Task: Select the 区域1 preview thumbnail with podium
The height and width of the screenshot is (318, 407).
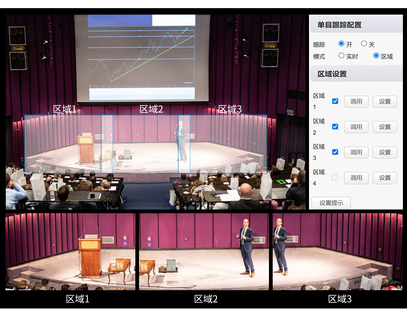Action: (x=70, y=252)
